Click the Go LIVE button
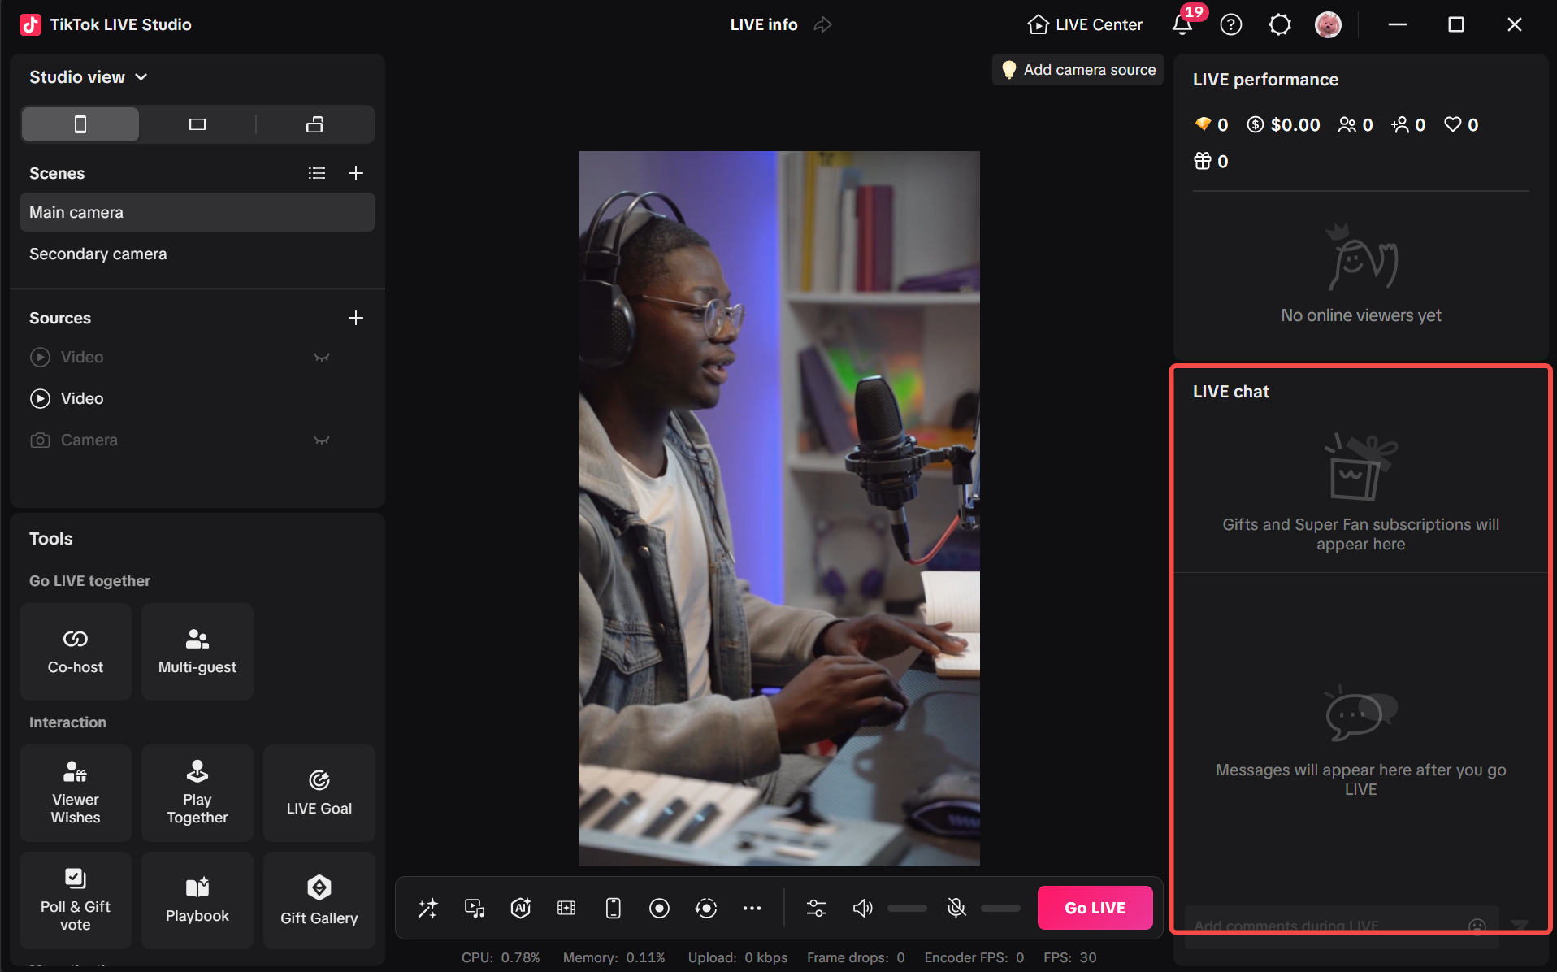 1095,907
